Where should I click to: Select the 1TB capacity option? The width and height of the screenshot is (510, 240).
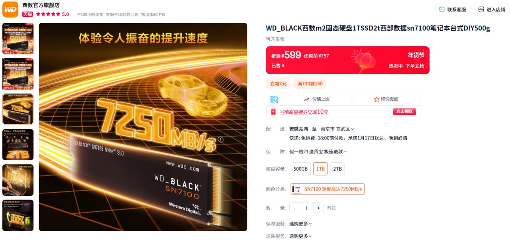click(320, 169)
